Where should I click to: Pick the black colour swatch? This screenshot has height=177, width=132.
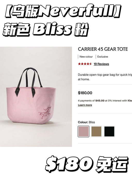pyautogui.click(x=109, y=131)
